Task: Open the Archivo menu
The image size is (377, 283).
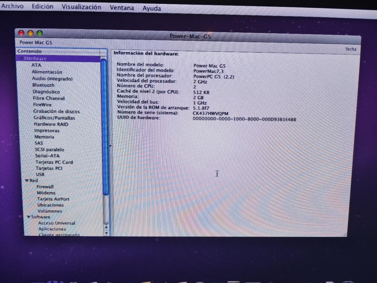Action: coord(12,6)
